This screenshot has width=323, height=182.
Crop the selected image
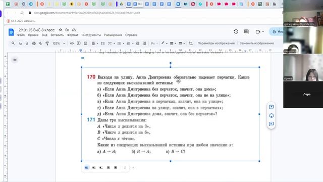pyautogui.click(x=191, y=43)
